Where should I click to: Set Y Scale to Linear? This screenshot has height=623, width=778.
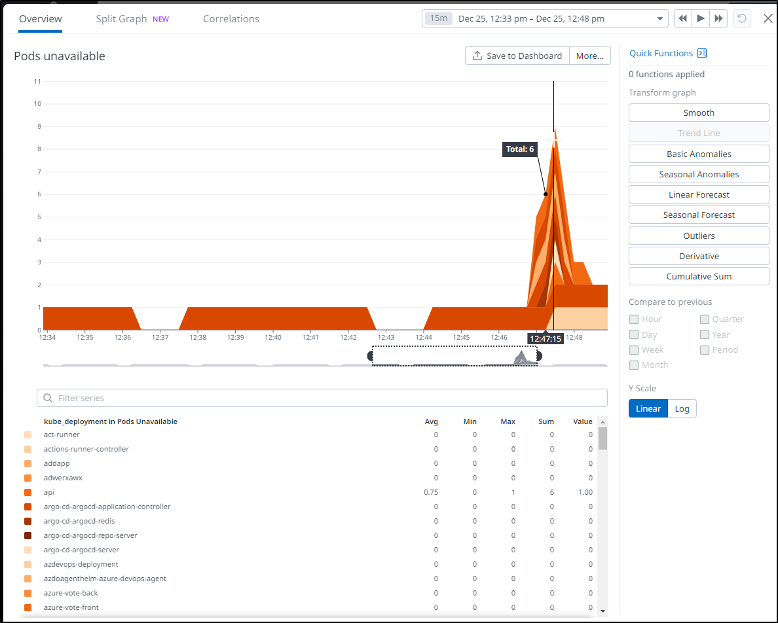point(648,408)
